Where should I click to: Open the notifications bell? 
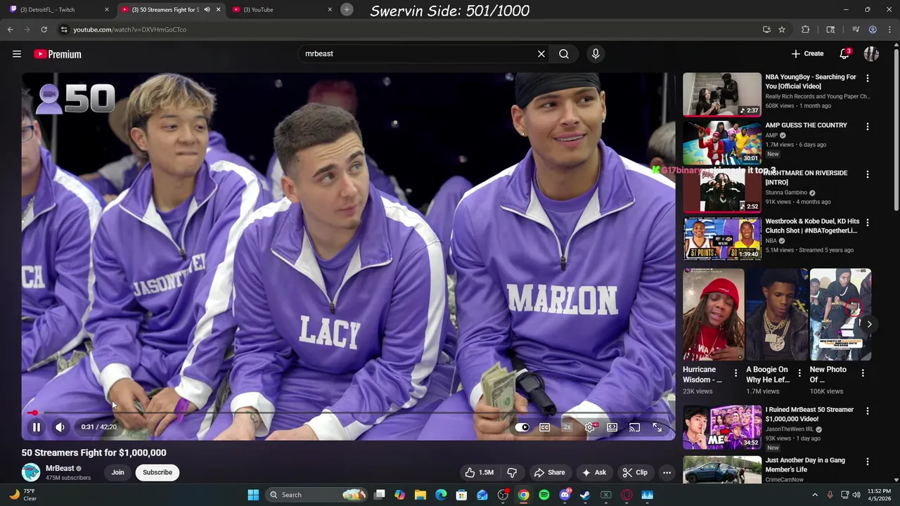point(845,53)
